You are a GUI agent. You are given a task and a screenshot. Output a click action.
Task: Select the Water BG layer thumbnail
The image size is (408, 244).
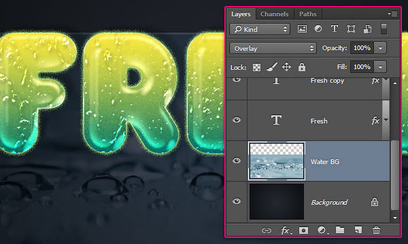277,161
